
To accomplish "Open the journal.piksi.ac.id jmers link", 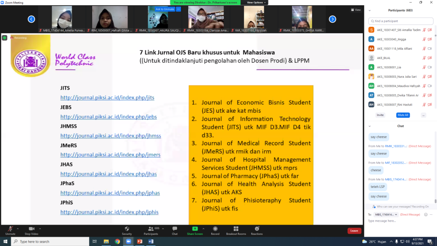I will (x=111, y=155).
